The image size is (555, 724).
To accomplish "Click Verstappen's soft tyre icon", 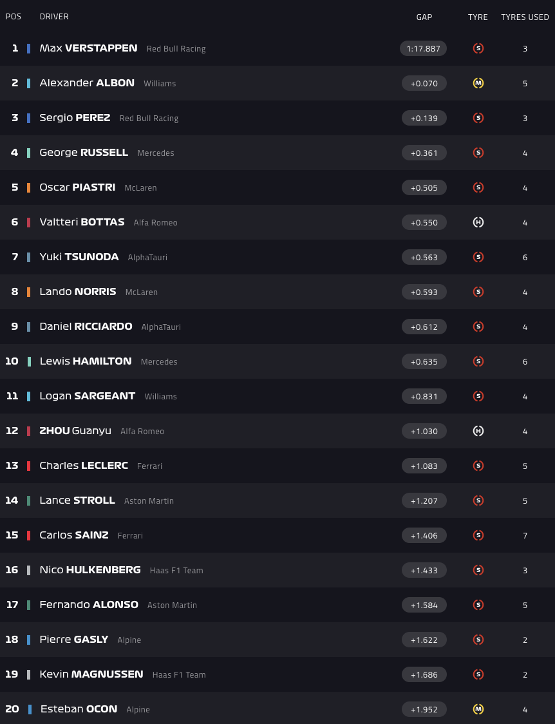I will (x=478, y=48).
